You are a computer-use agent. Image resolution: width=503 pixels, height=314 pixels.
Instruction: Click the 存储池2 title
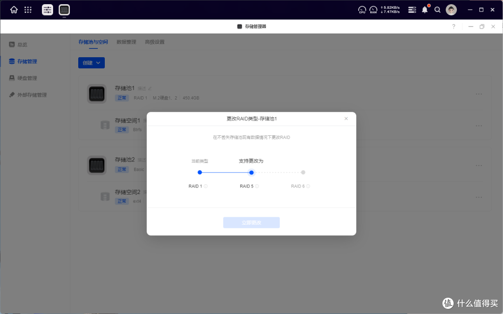[x=125, y=160]
